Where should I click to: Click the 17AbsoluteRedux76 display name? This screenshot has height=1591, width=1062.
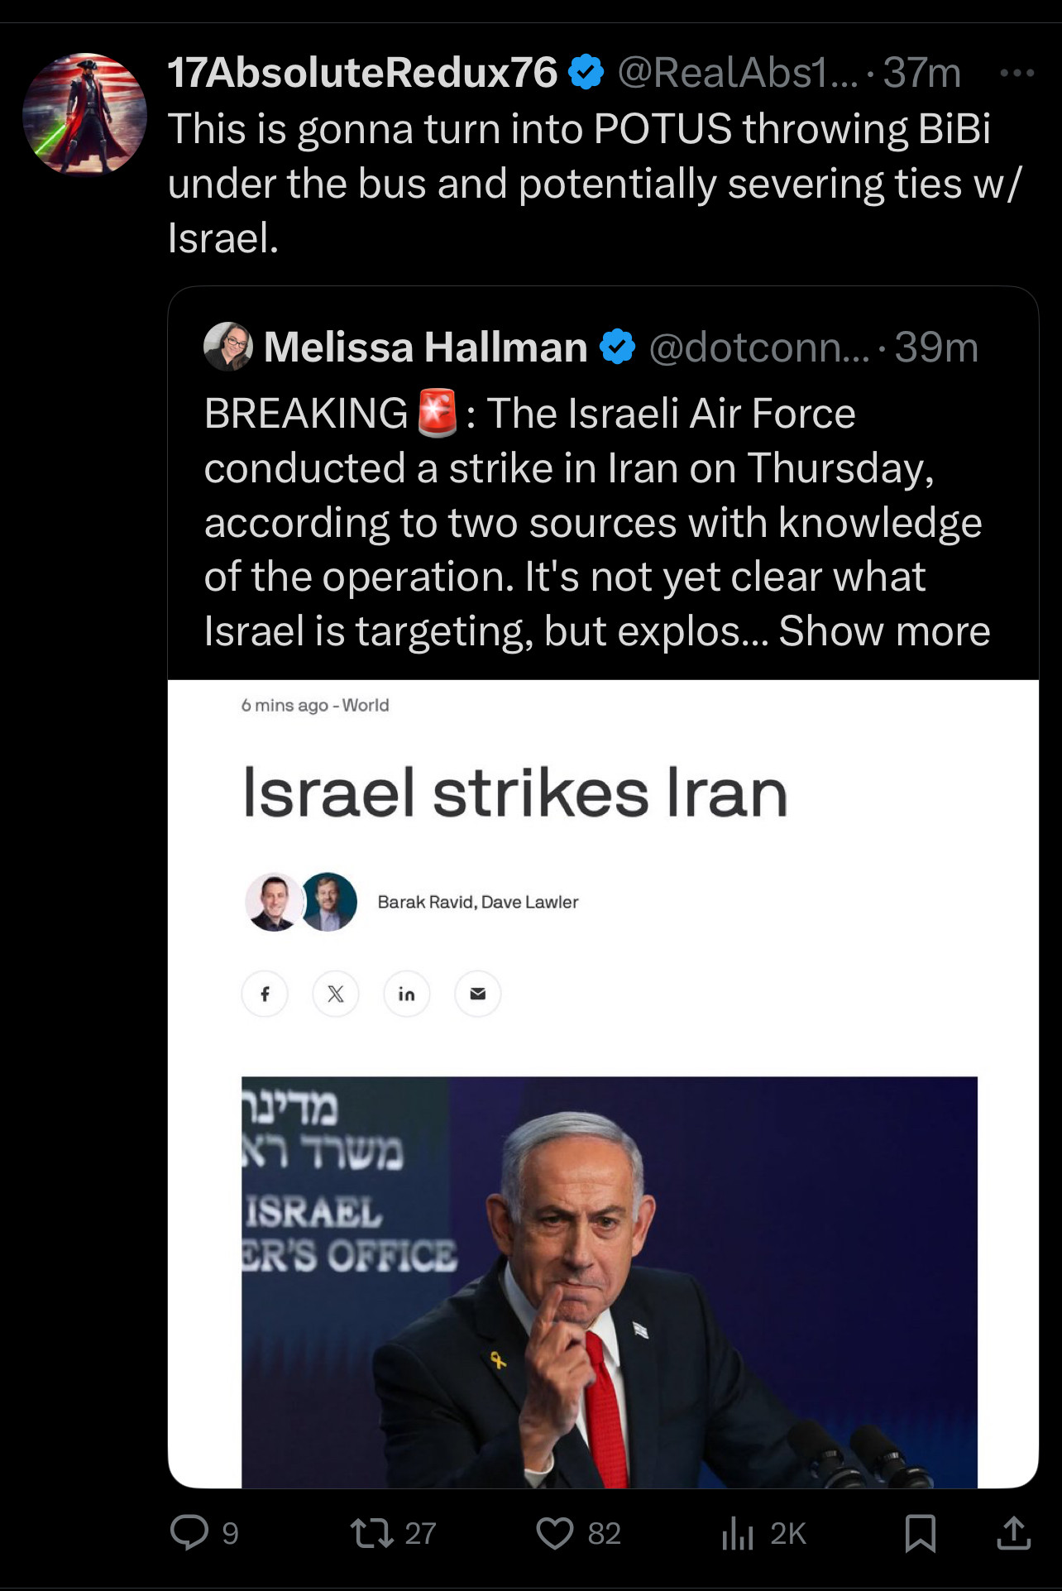[362, 73]
